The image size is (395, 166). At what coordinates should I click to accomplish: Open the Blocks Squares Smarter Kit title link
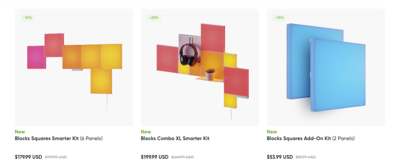(47, 138)
